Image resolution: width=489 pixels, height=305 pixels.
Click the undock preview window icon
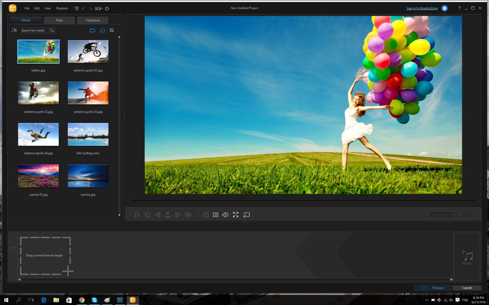246,215
